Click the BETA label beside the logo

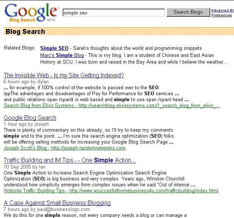coord(51,20)
